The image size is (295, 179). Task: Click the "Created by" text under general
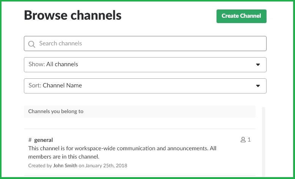coord(40,165)
